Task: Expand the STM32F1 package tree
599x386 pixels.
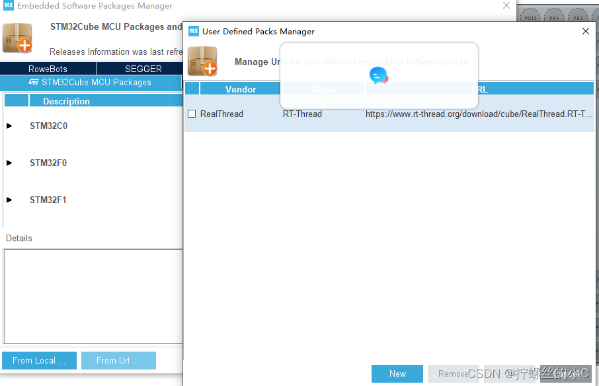Action: click(9, 200)
